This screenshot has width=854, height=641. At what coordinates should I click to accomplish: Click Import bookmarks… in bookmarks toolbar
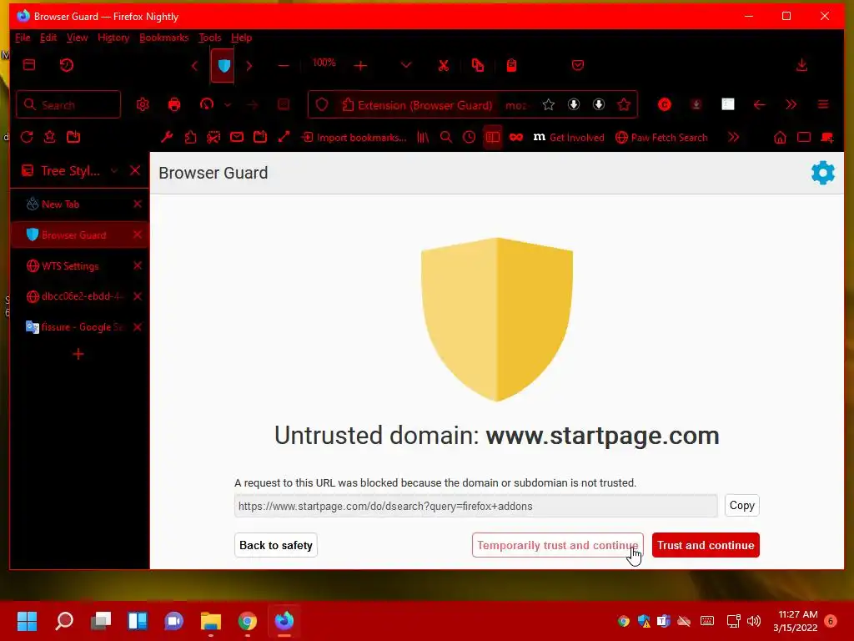coord(354,138)
